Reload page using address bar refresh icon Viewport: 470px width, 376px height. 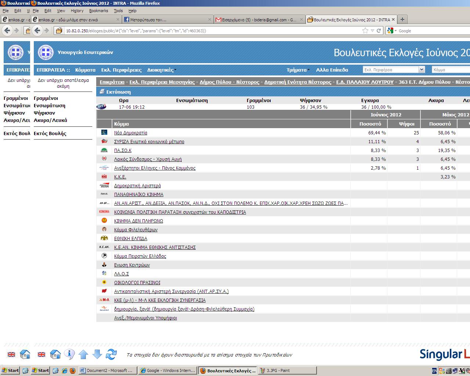379,31
